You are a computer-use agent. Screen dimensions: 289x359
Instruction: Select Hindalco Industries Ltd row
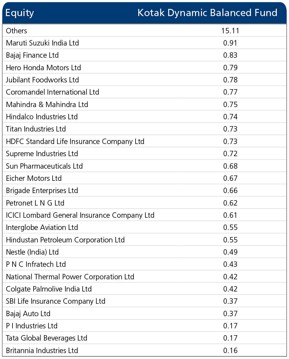144,117
